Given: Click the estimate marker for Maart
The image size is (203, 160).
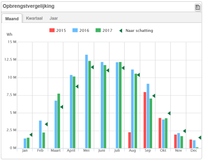Looking at the screenshot, I should 62,107.
